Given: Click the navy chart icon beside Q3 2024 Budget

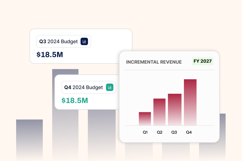Looking at the screenshot, I should pos(84,41).
